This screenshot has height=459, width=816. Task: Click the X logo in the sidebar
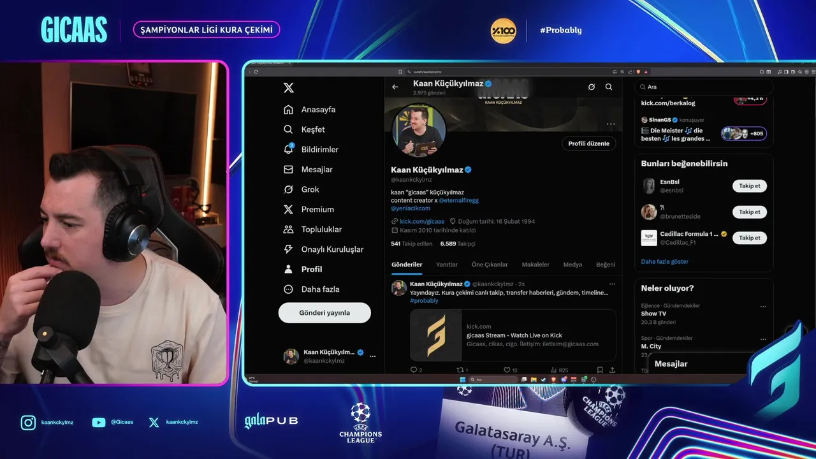coord(289,87)
